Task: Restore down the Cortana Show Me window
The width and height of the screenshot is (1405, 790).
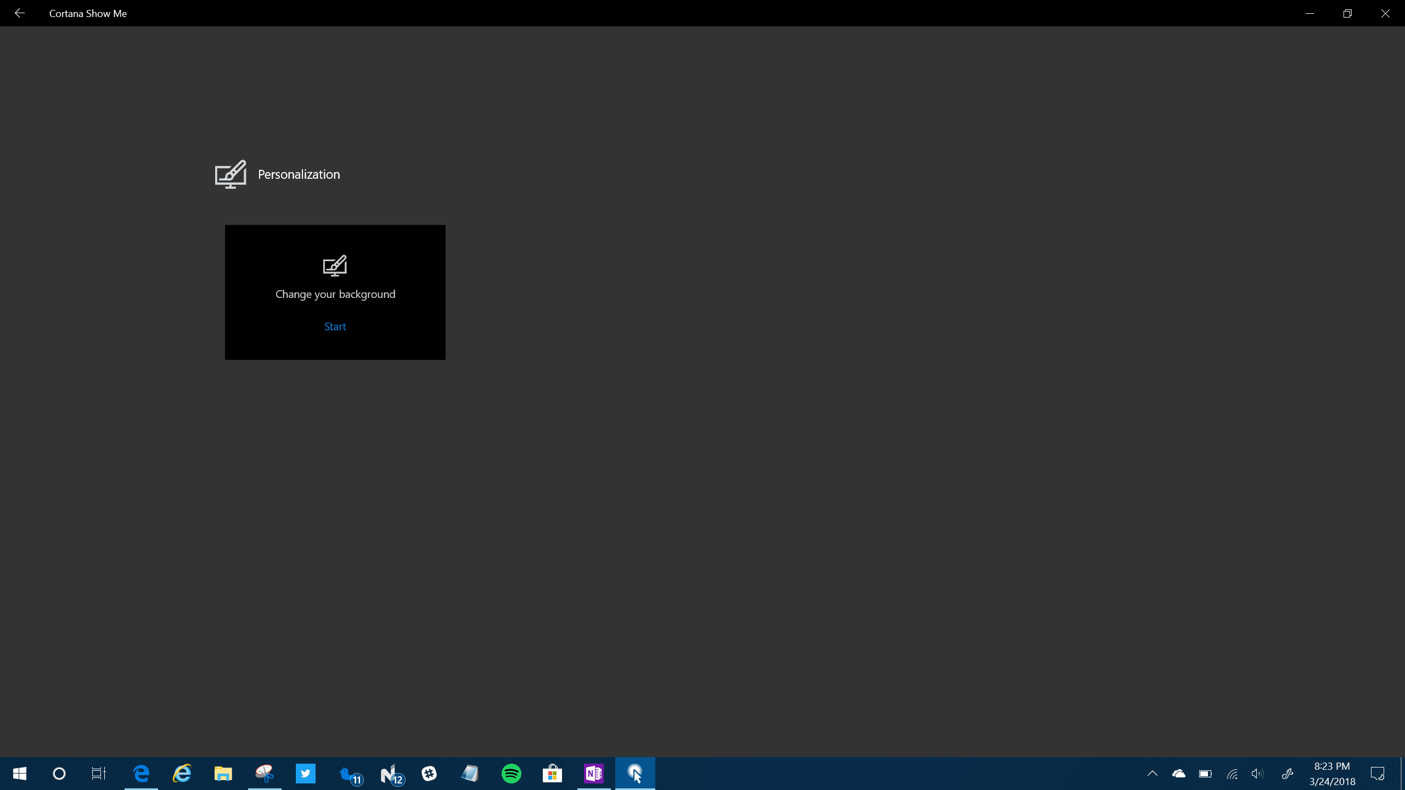Action: click(x=1347, y=13)
